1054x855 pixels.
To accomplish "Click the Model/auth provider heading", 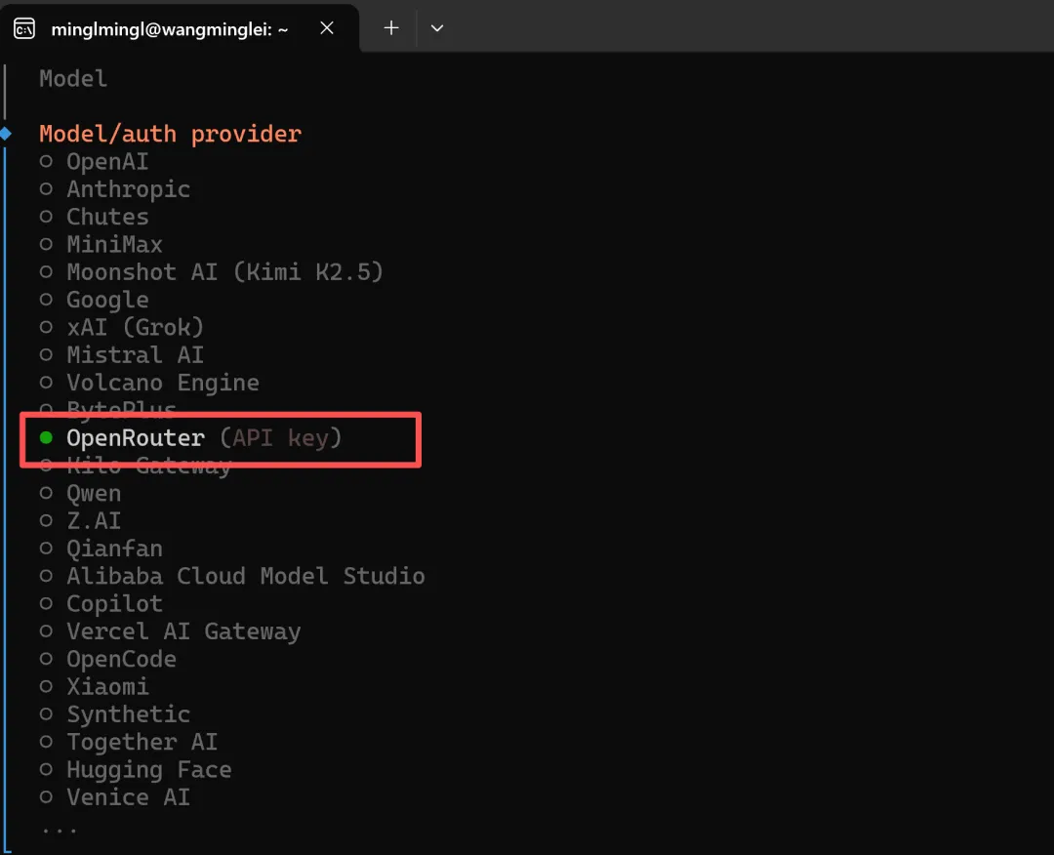I will coord(170,134).
